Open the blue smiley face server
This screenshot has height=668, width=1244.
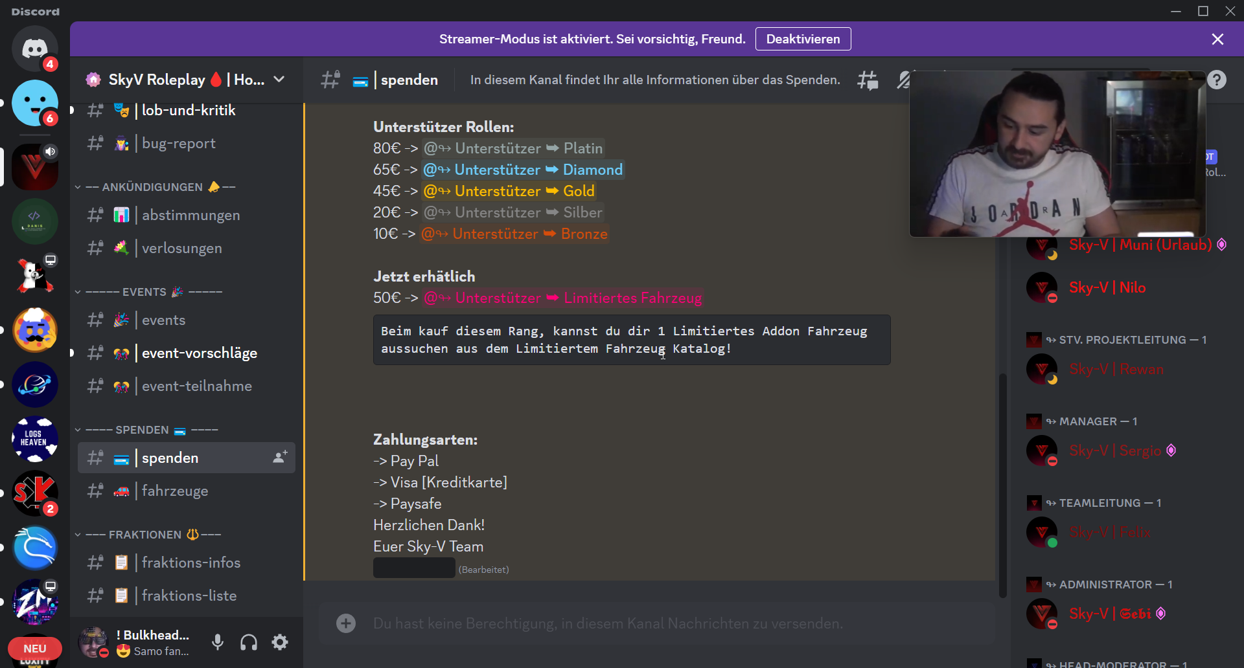coord(35,103)
